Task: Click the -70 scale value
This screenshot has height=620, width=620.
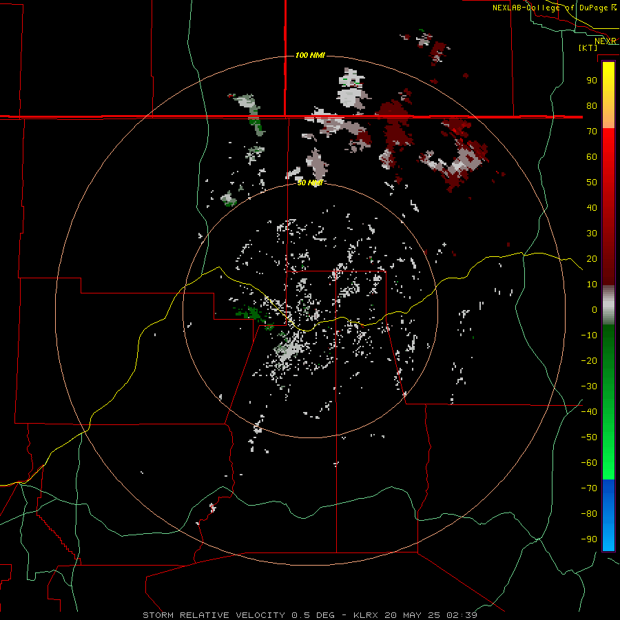Action: [x=589, y=488]
